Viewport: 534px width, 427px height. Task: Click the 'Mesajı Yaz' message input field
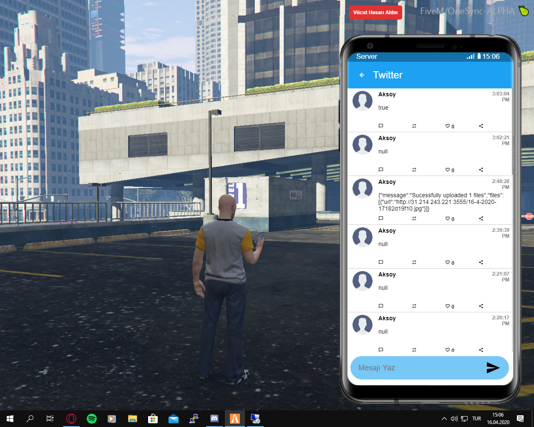click(430, 368)
